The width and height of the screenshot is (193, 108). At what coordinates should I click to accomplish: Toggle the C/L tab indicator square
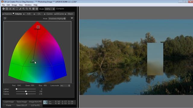point(34,14)
